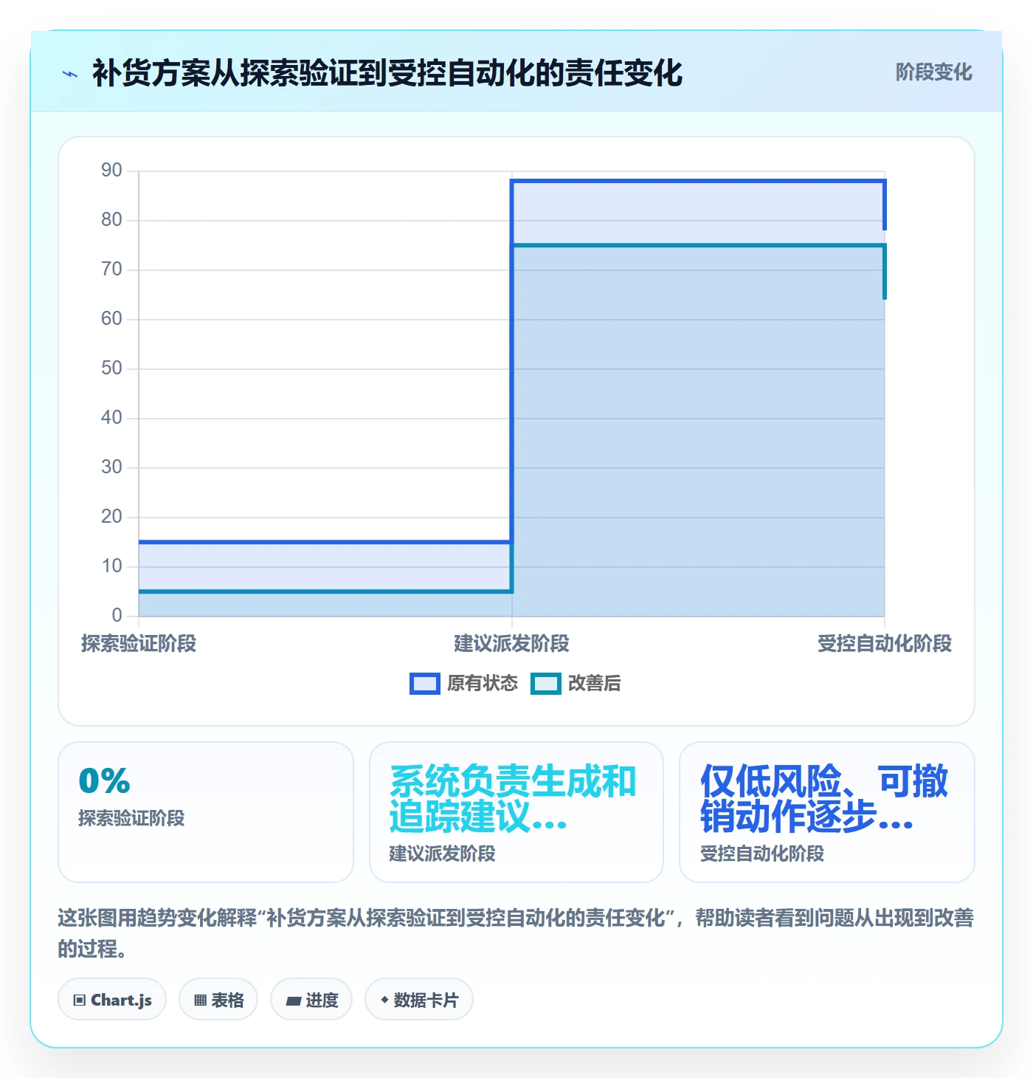Viewport: 1033px width, 1078px height.
Task: Click the y-axis value 70
Action: pos(111,269)
